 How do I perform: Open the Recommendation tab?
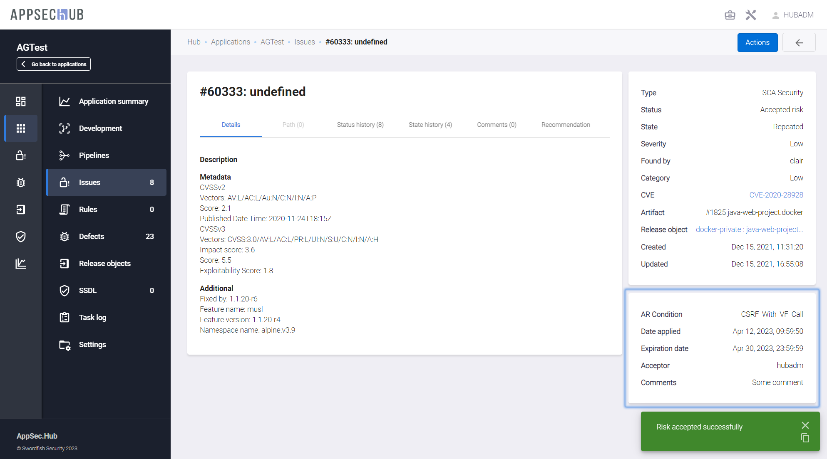point(565,125)
